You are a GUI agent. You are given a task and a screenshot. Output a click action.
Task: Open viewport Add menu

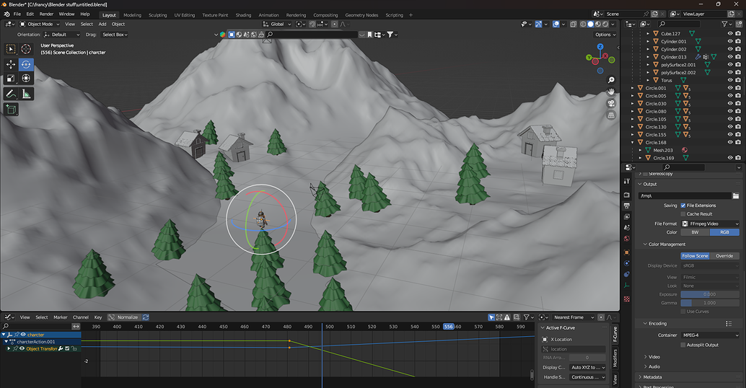tap(102, 25)
